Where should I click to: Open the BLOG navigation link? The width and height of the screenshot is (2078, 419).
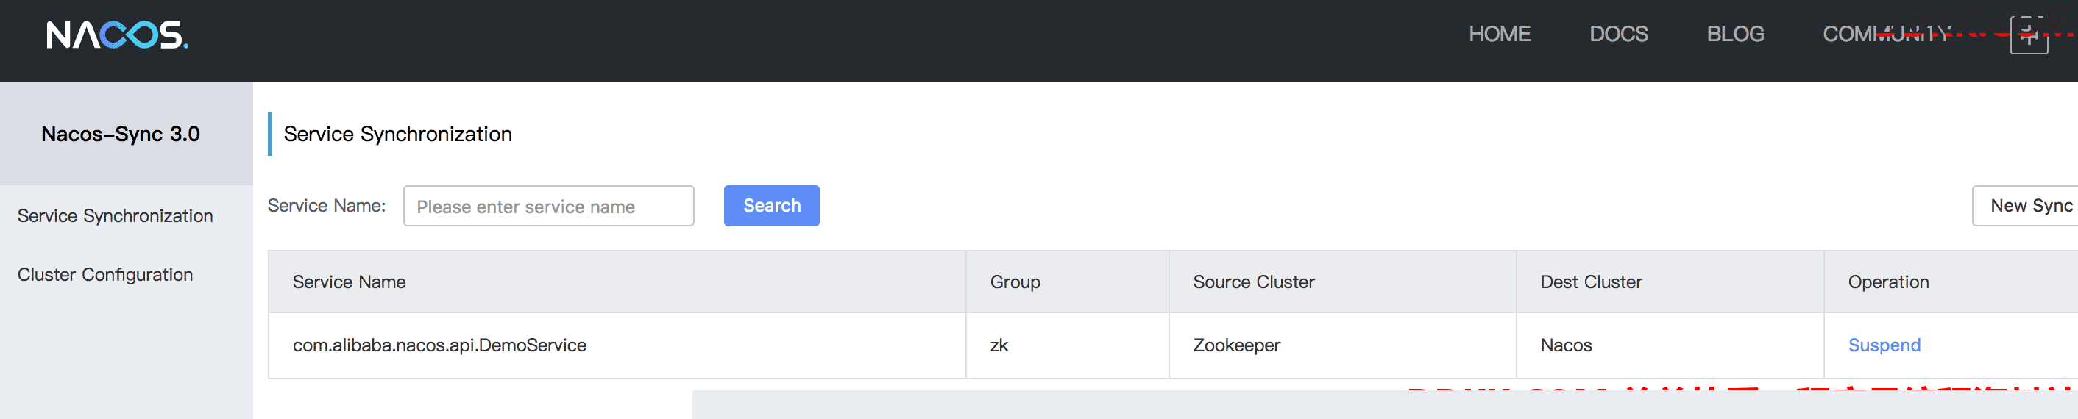1735,34
